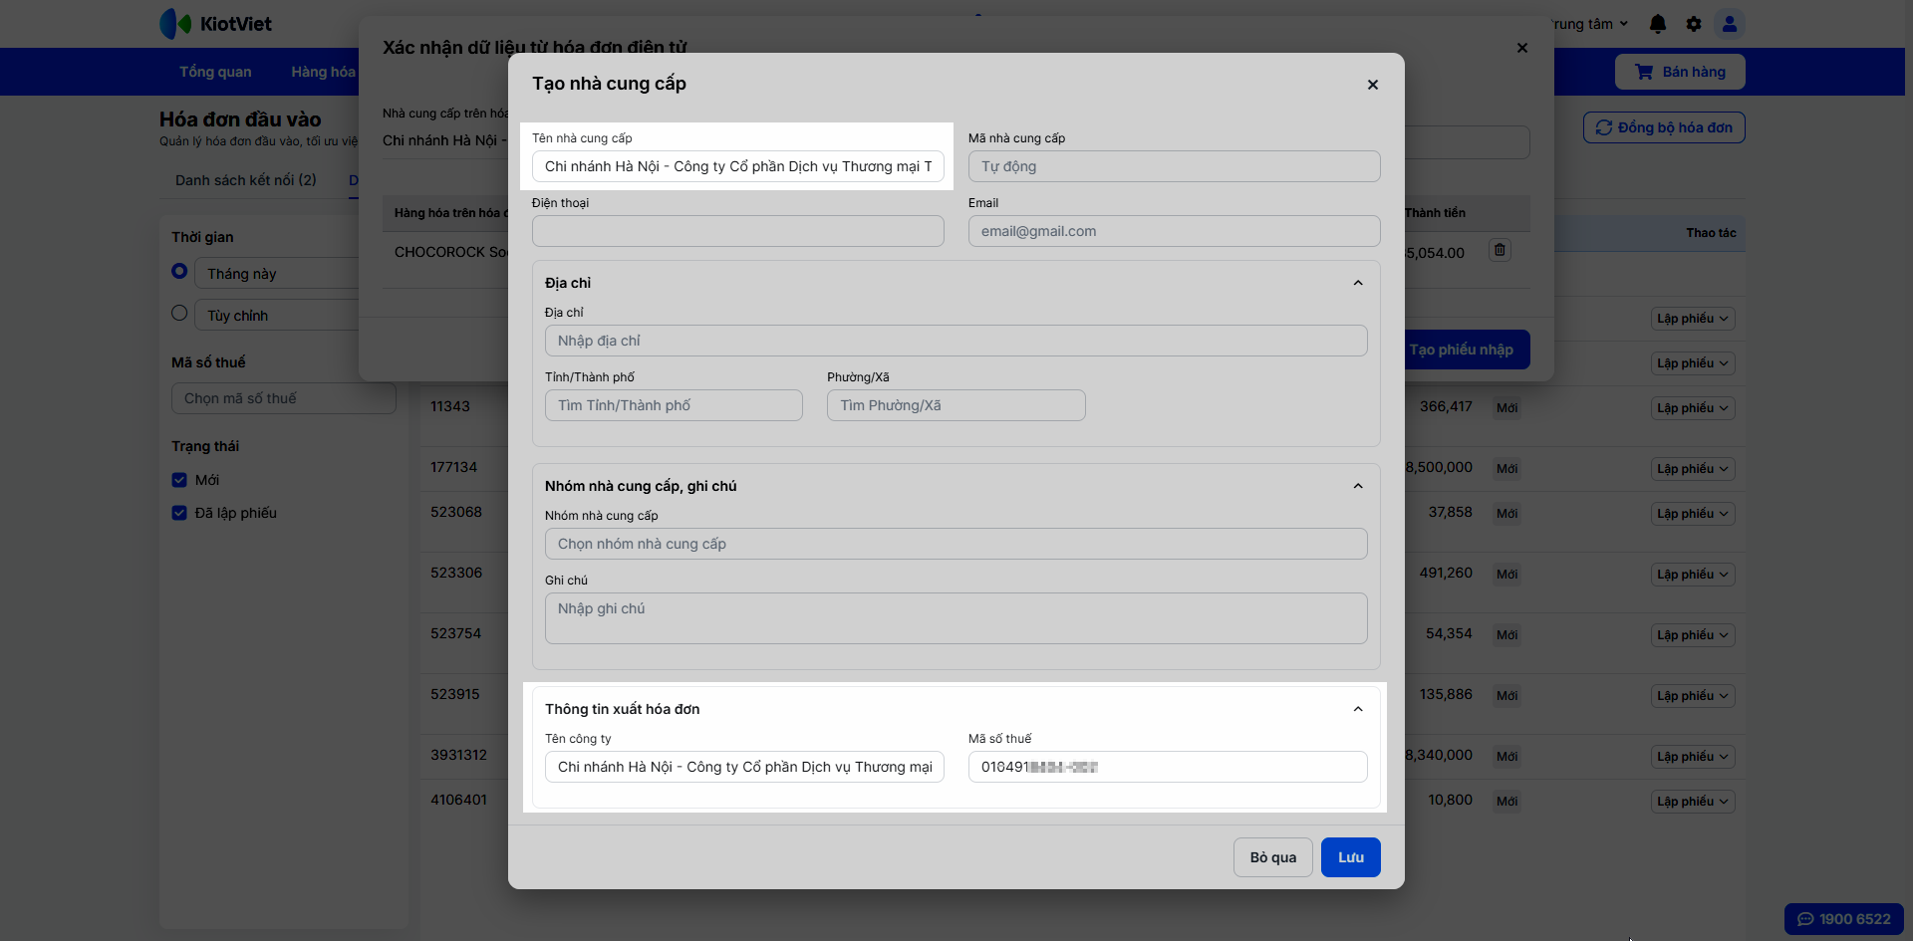Image resolution: width=1913 pixels, height=941 pixels.
Task: Uncheck the Mới status checkbox
Action: [179, 480]
